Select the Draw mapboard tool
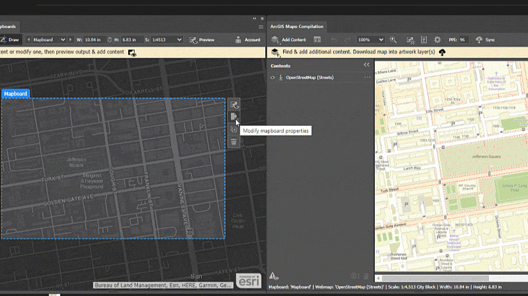This screenshot has height=296, width=528. 10,40
